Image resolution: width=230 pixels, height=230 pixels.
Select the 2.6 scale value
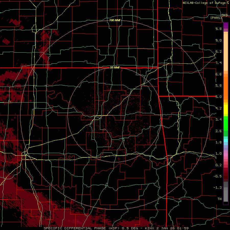[x=218, y=131]
